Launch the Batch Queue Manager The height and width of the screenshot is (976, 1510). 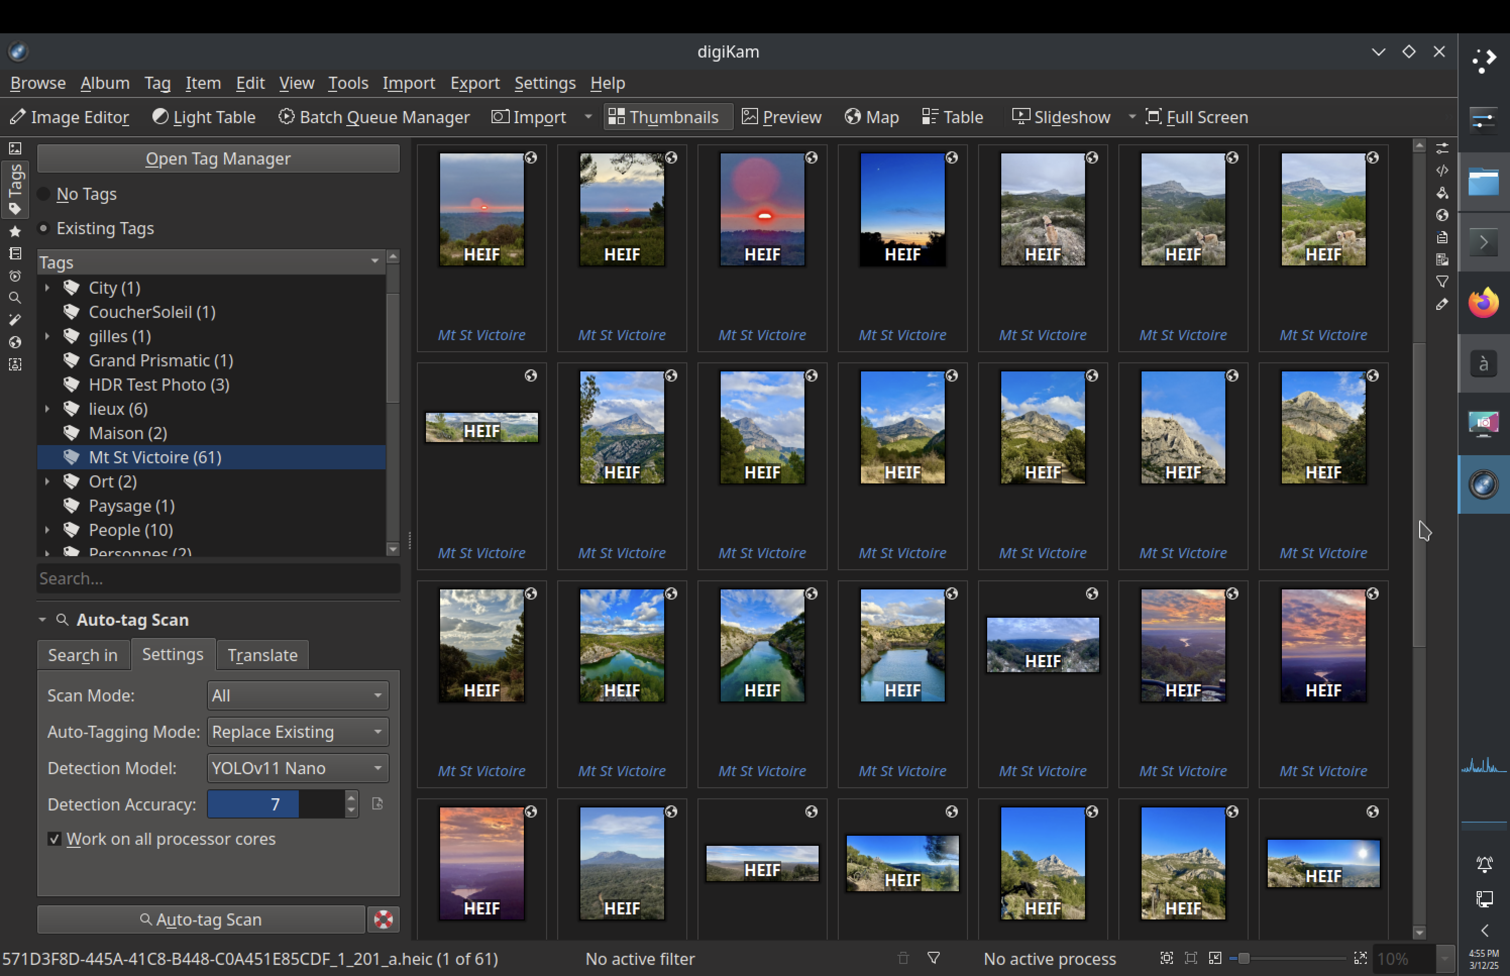click(374, 117)
